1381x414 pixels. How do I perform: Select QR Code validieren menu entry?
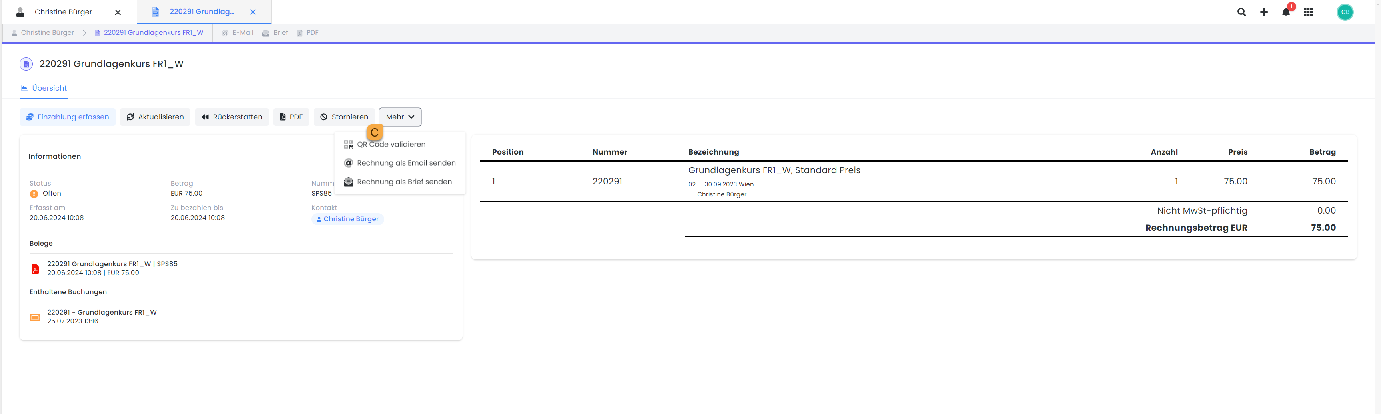pos(391,144)
